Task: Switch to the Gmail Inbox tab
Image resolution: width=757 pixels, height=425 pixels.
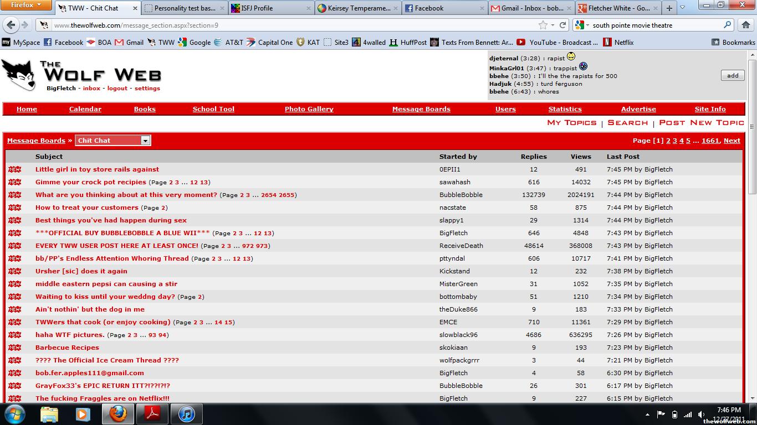Action: pyautogui.click(x=531, y=8)
